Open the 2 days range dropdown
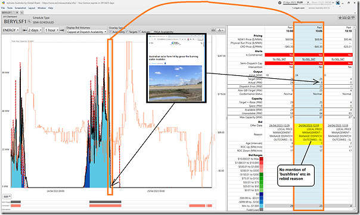 (x=35, y=30)
